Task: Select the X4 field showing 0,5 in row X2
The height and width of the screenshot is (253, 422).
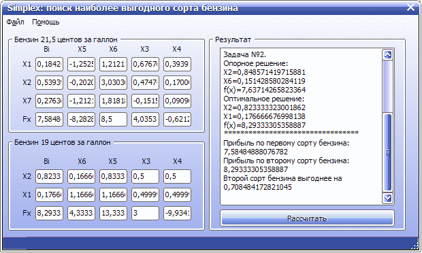Action: click(x=178, y=176)
